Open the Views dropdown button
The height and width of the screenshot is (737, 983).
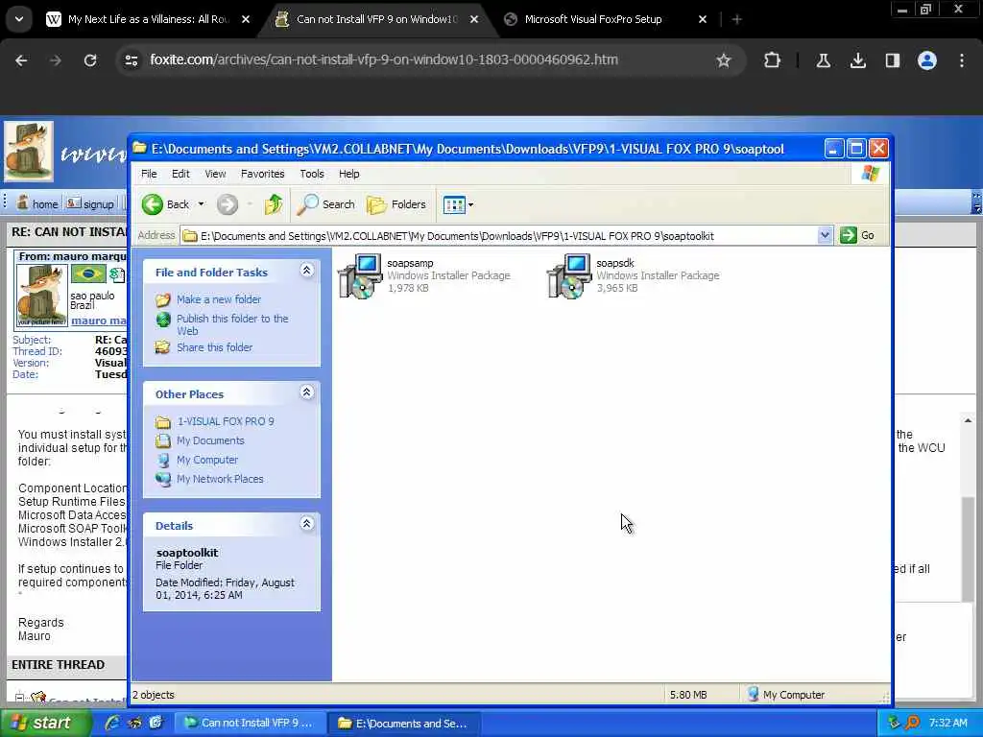(x=458, y=204)
